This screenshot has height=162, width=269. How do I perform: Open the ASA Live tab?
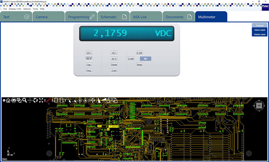pos(145,17)
